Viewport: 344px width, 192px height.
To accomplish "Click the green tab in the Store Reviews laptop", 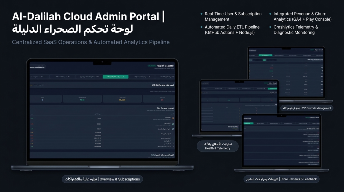I will point(248,123).
